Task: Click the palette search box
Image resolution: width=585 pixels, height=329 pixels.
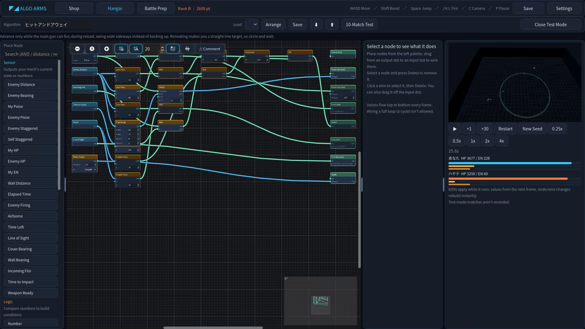Action: [30, 54]
